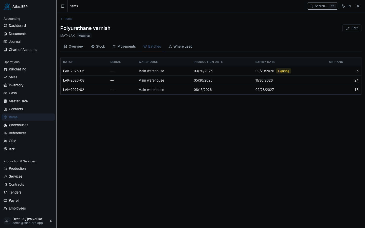This screenshot has width=365, height=228.
Task: Click the Dashboard icon in sidebar
Action: (5, 26)
